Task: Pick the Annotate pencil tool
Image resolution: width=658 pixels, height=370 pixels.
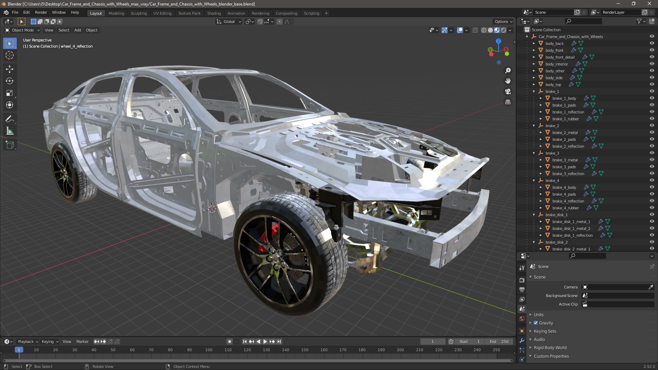Action: coord(10,119)
